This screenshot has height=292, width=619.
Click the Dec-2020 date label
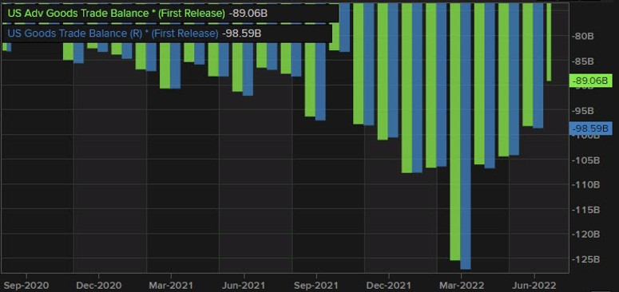99,285
